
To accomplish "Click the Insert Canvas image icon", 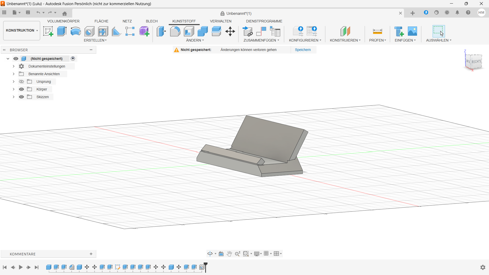I will (412, 31).
